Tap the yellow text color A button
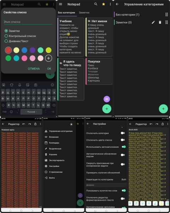170x213 pixels. coord(161,203)
